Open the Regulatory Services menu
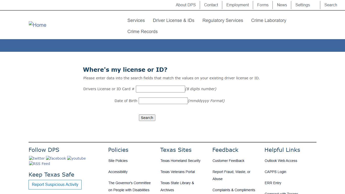The height and width of the screenshot is (194, 345). [223, 20]
